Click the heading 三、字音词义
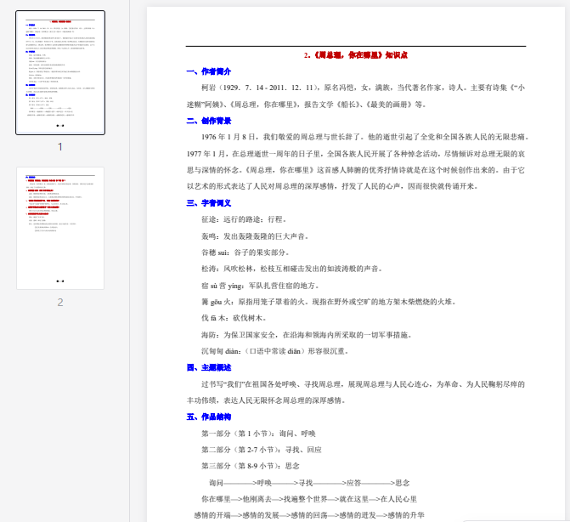This screenshot has height=522, width=570. pyautogui.click(x=208, y=202)
